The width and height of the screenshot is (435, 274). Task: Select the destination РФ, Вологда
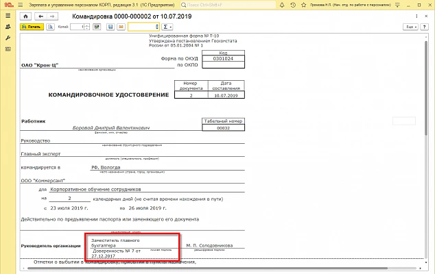[106, 167]
